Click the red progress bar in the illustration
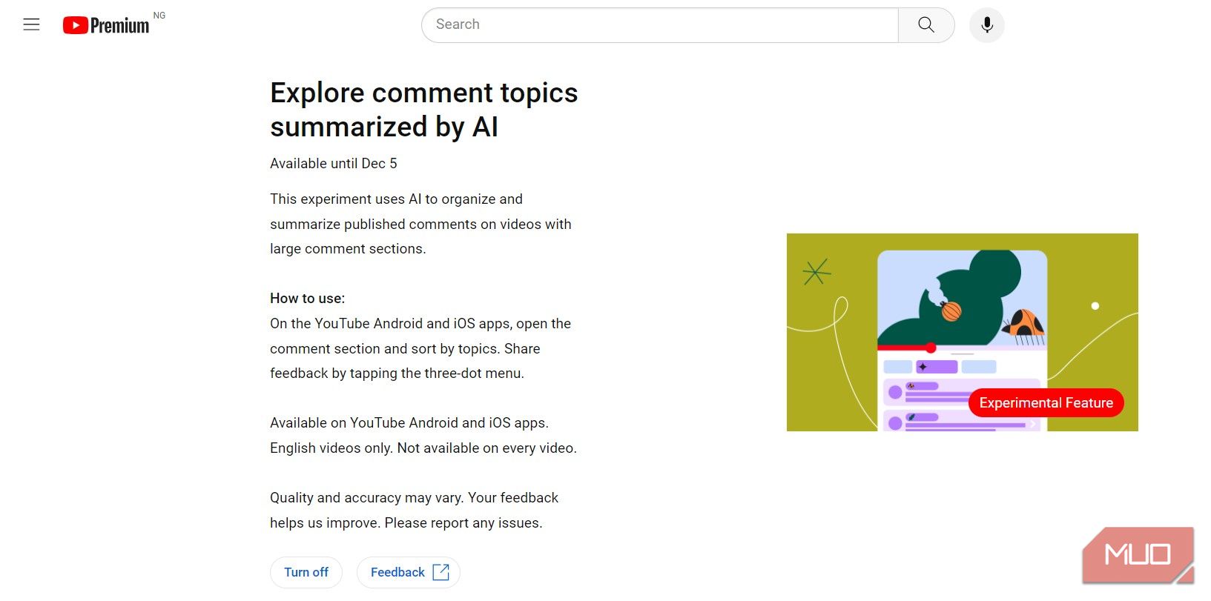This screenshot has height=601, width=1211. click(905, 346)
